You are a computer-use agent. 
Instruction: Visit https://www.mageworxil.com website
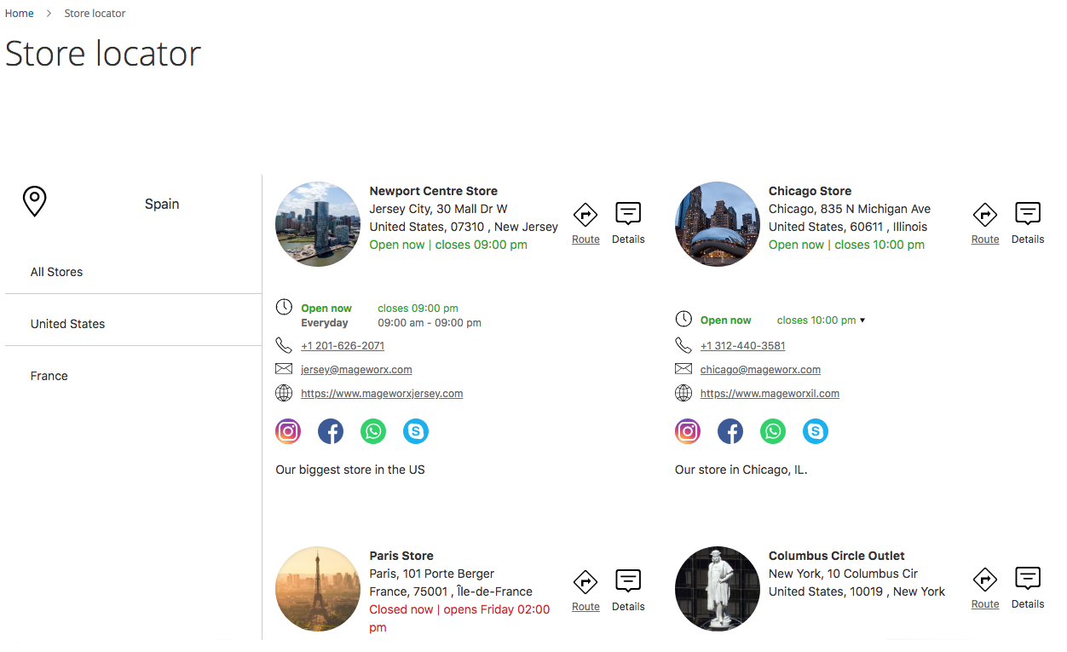(770, 394)
